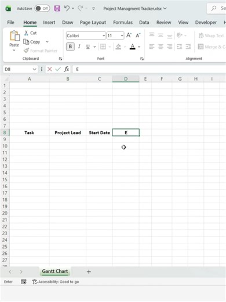226x302 pixels.
Task: Open the font color dropdown arrow
Action: pyautogui.click(x=139, y=46)
